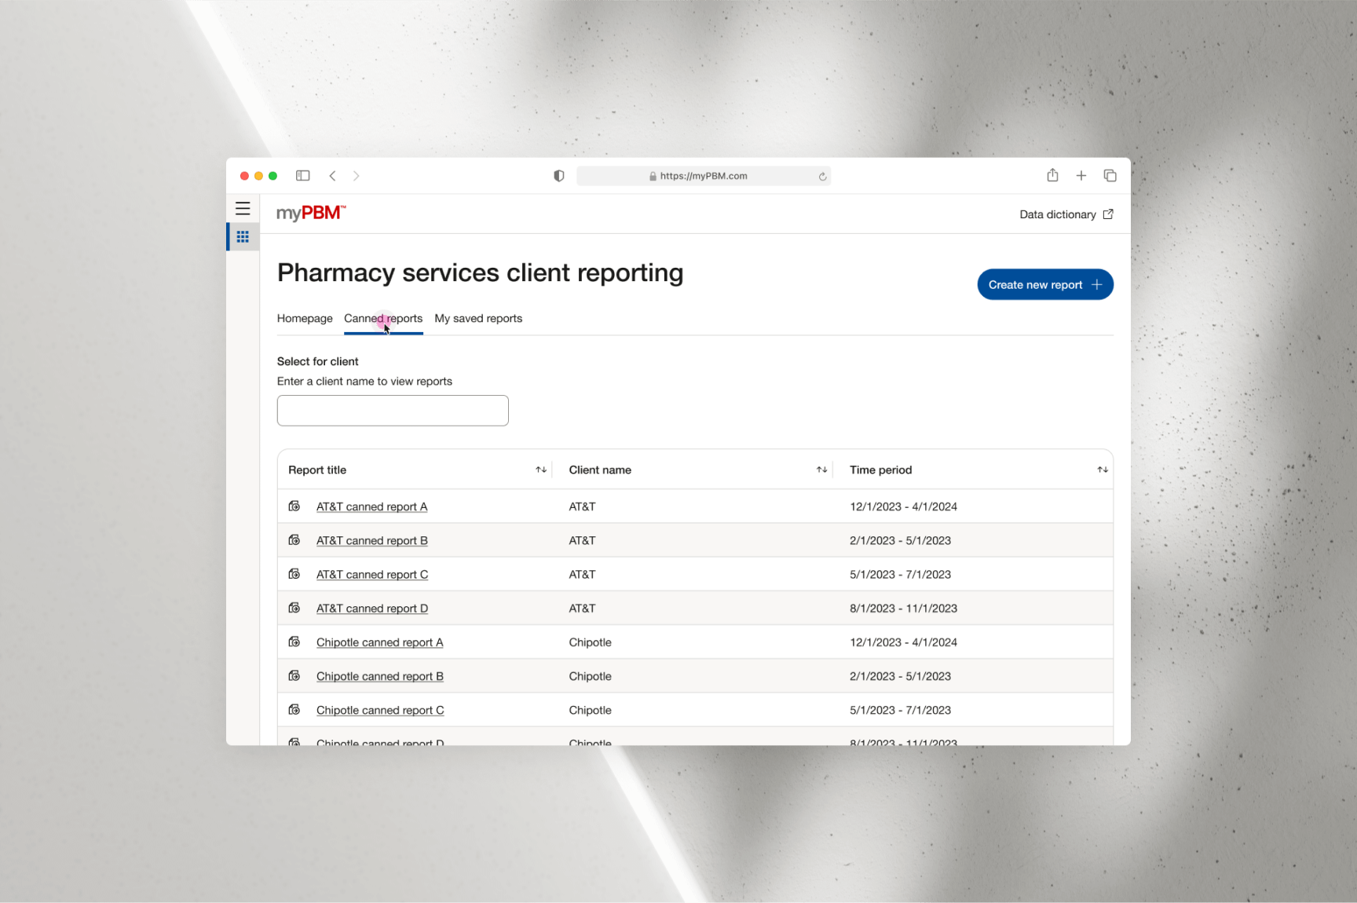
Task: Switch to My saved reports tab
Action: point(478,319)
